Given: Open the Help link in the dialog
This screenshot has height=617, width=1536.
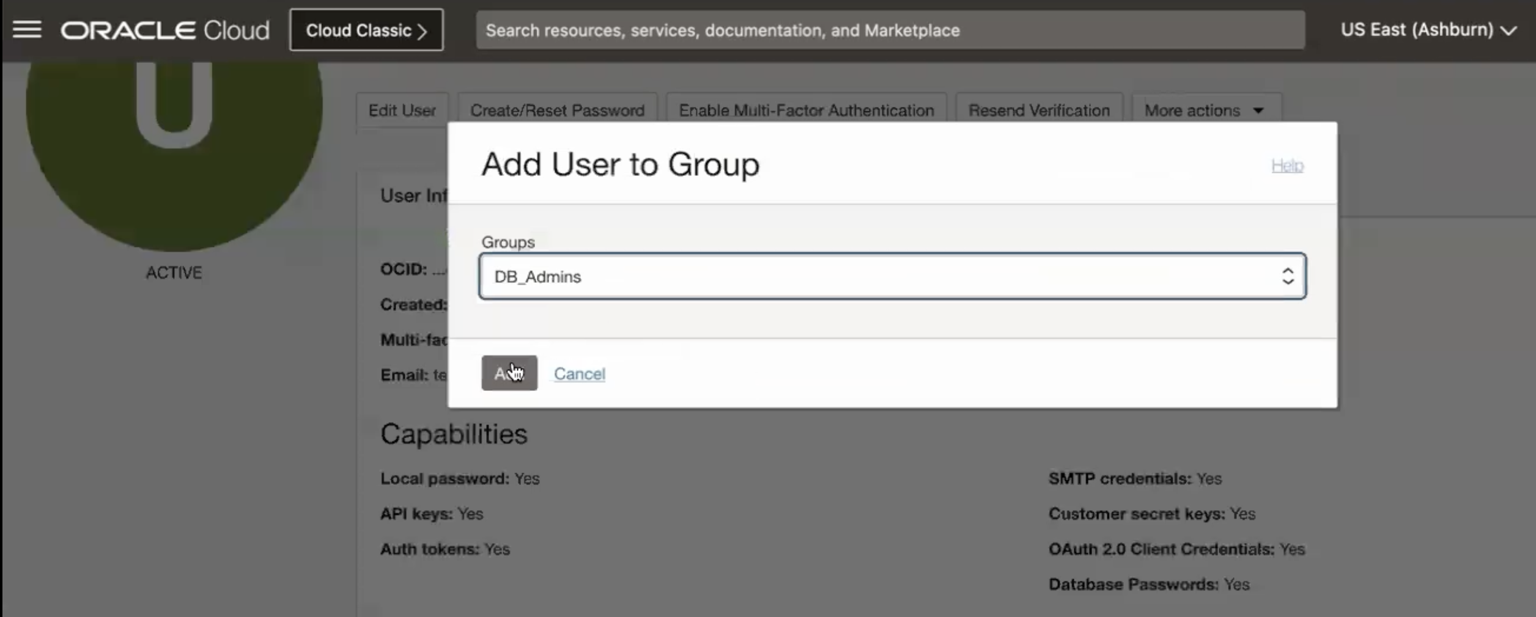Looking at the screenshot, I should click(1287, 165).
